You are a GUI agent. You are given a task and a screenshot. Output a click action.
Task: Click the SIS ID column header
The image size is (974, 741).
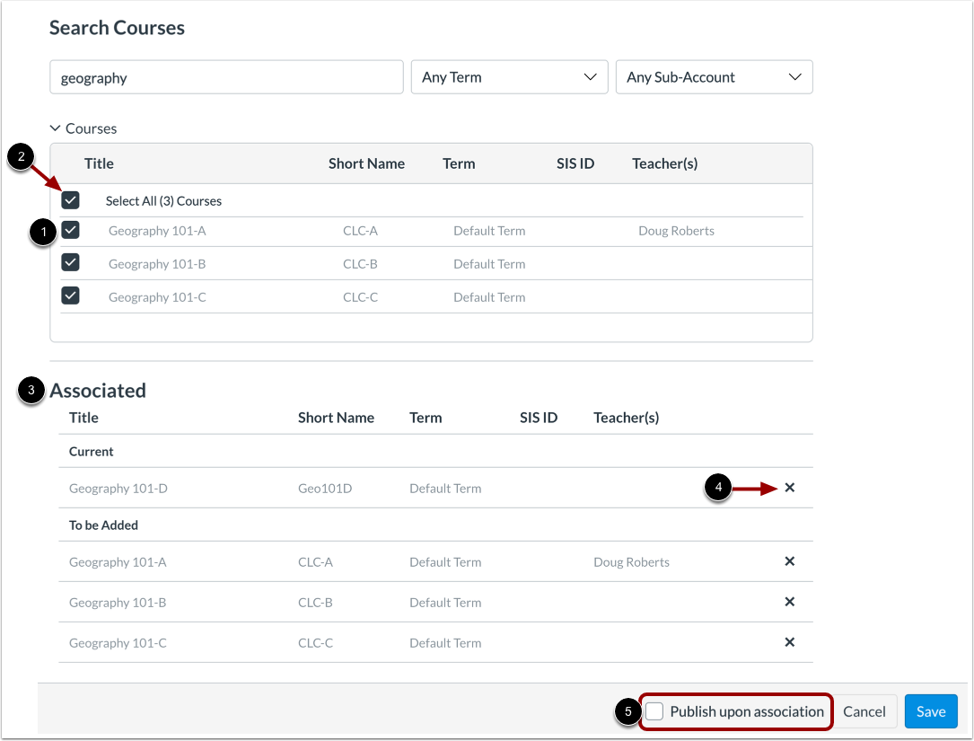(x=575, y=163)
